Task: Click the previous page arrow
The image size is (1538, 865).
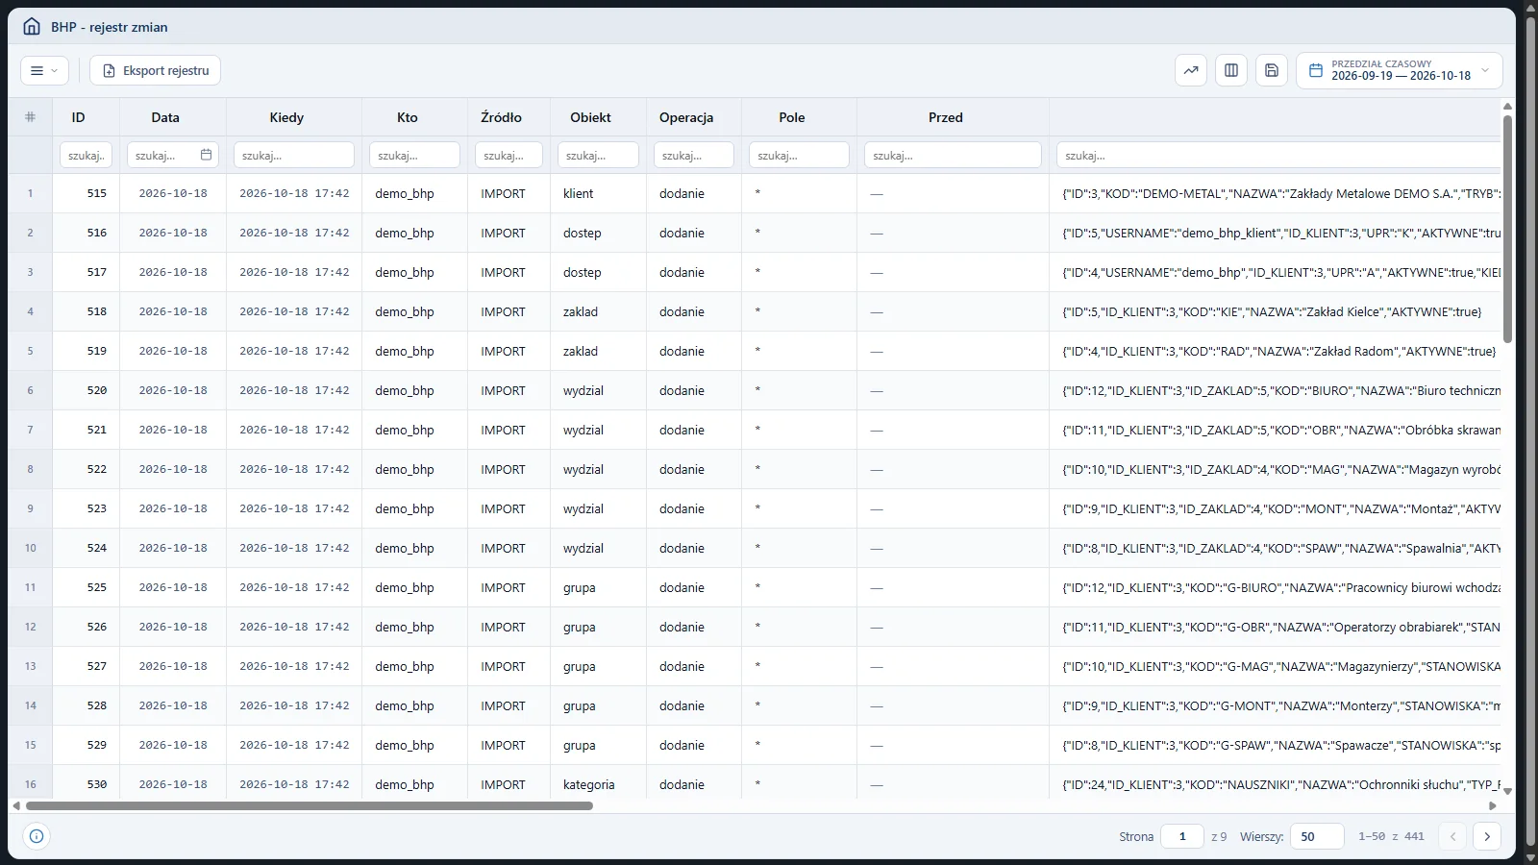Action: click(x=1452, y=836)
